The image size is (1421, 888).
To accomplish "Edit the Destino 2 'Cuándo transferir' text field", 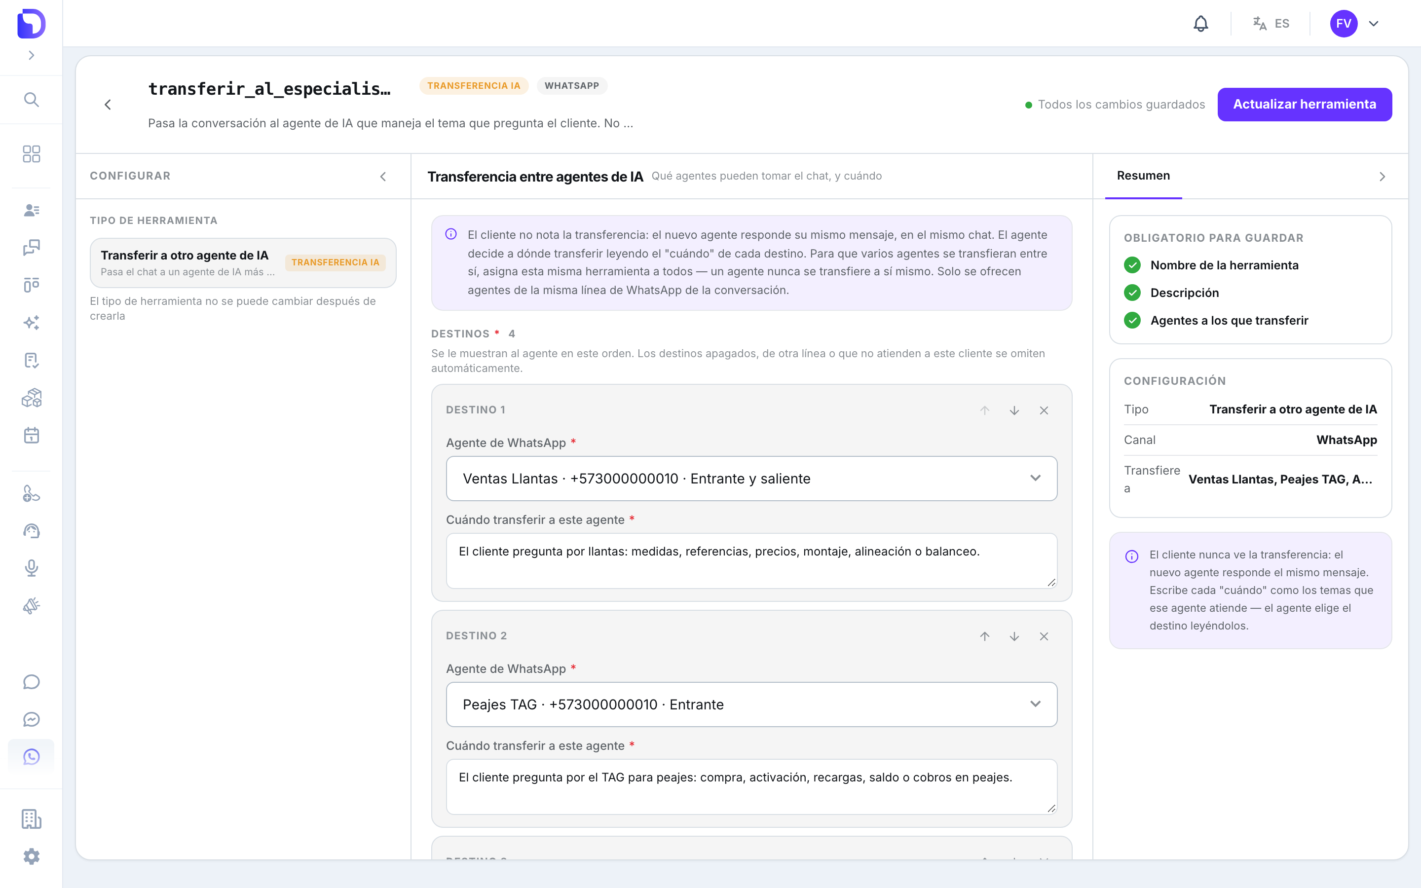I will coord(751,786).
